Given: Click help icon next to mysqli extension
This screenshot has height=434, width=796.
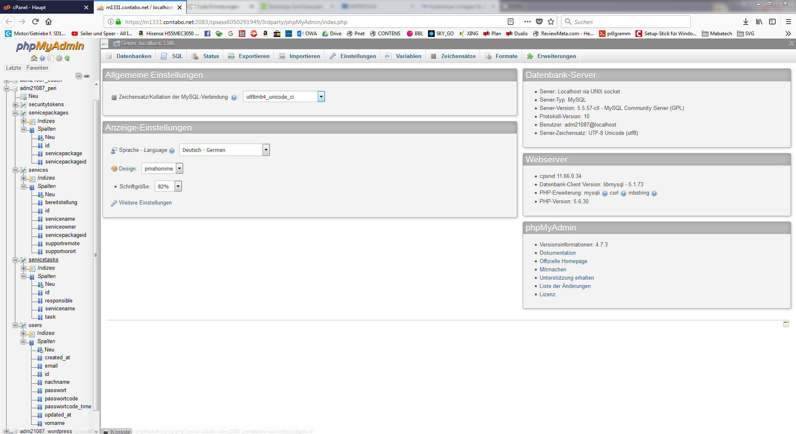Looking at the screenshot, I should (605, 193).
